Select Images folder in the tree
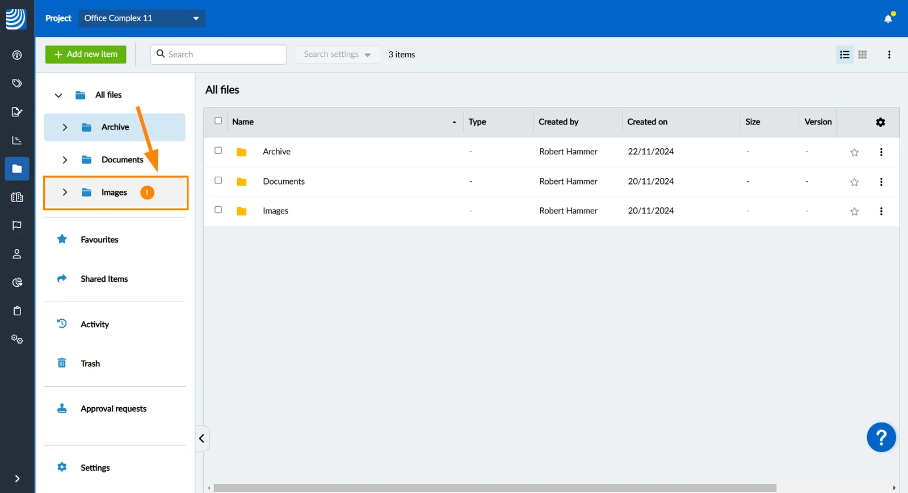 pyautogui.click(x=114, y=193)
